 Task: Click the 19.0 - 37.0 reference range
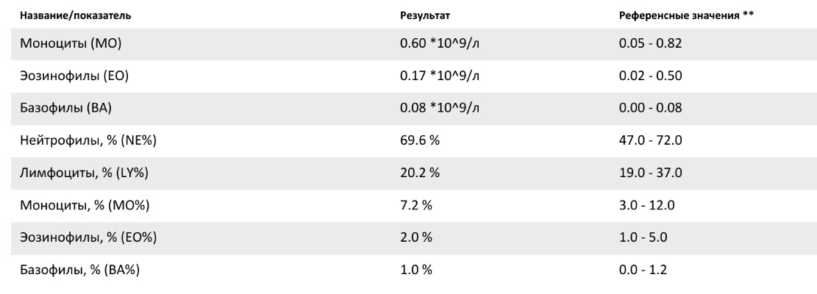[651, 173]
